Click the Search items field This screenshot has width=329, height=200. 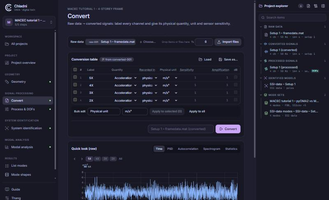point(292,18)
